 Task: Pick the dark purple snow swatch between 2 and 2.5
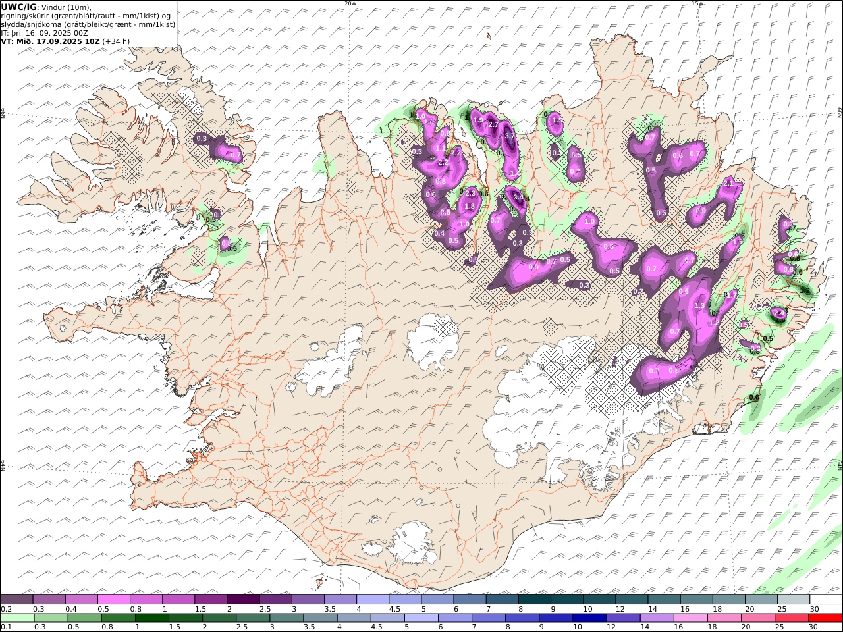243,599
